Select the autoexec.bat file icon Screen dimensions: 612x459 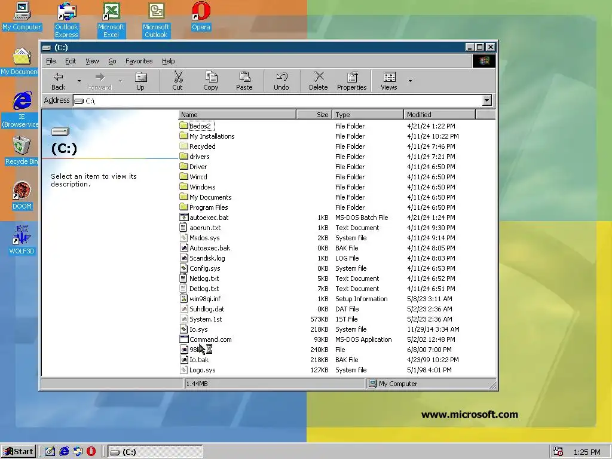[x=184, y=217]
